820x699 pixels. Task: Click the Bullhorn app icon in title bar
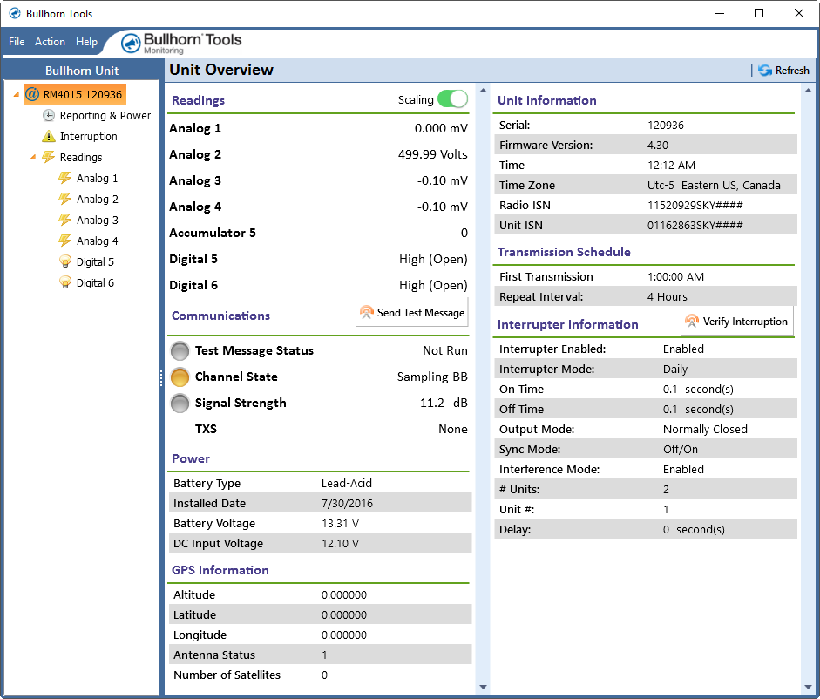pos(15,14)
